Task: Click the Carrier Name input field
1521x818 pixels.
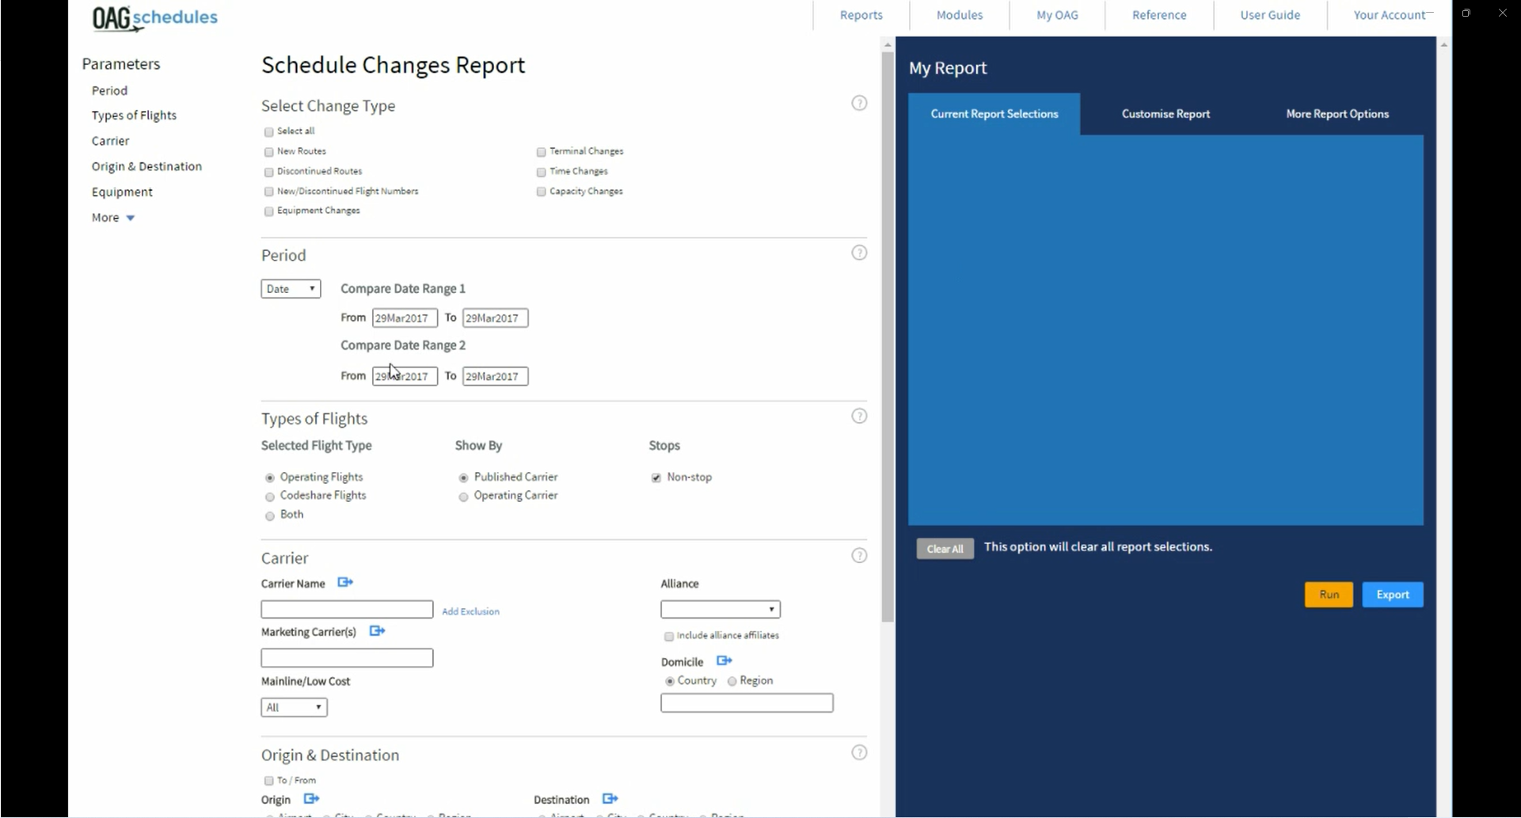Action: point(347,610)
